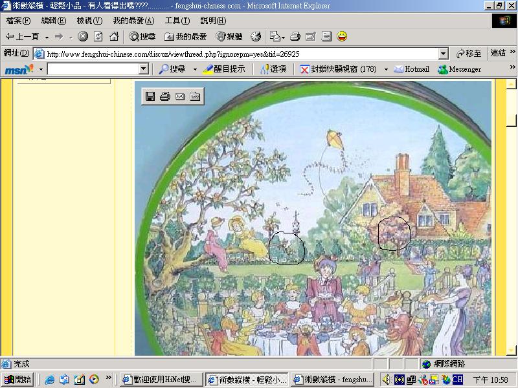This screenshot has width=518, height=388.
Task: Launch Messenger via the smiley face icon
Action: tap(342, 36)
